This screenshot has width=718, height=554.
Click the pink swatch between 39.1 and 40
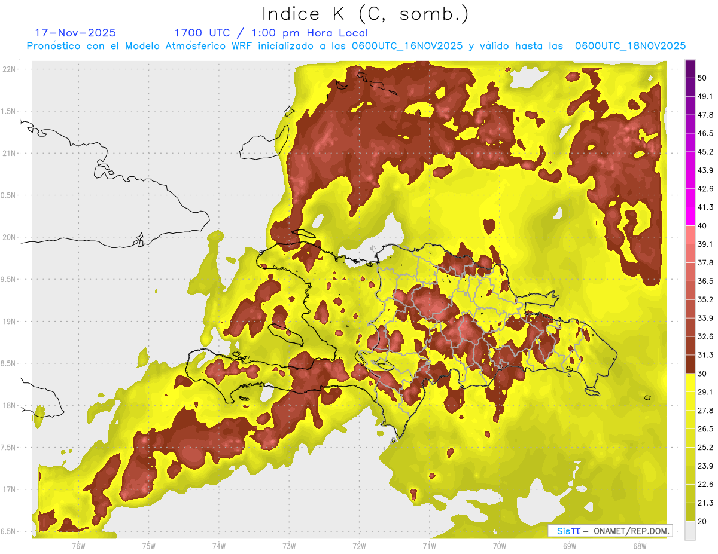(x=690, y=235)
